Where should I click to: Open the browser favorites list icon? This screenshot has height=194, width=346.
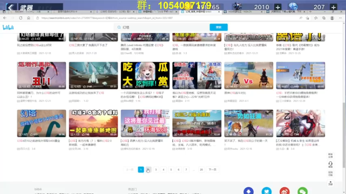(316, 18)
